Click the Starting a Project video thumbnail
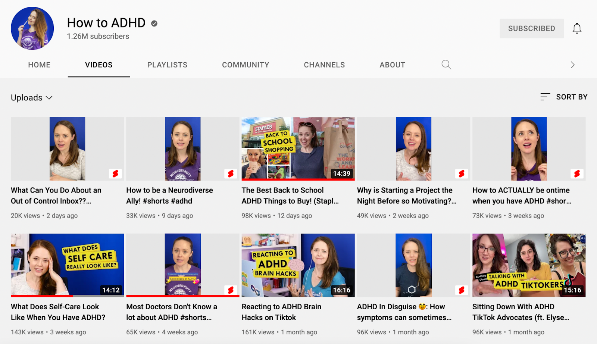The width and height of the screenshot is (597, 344). [x=414, y=149]
